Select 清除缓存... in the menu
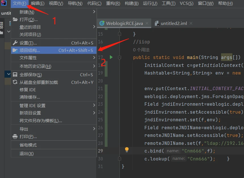Image resolution: width=244 pixels, height=178 pixels. [x=54, y=97]
